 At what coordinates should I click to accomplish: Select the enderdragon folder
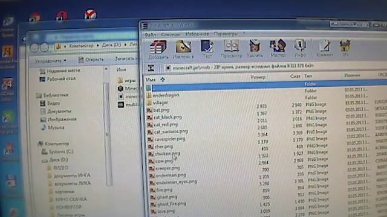163,95
